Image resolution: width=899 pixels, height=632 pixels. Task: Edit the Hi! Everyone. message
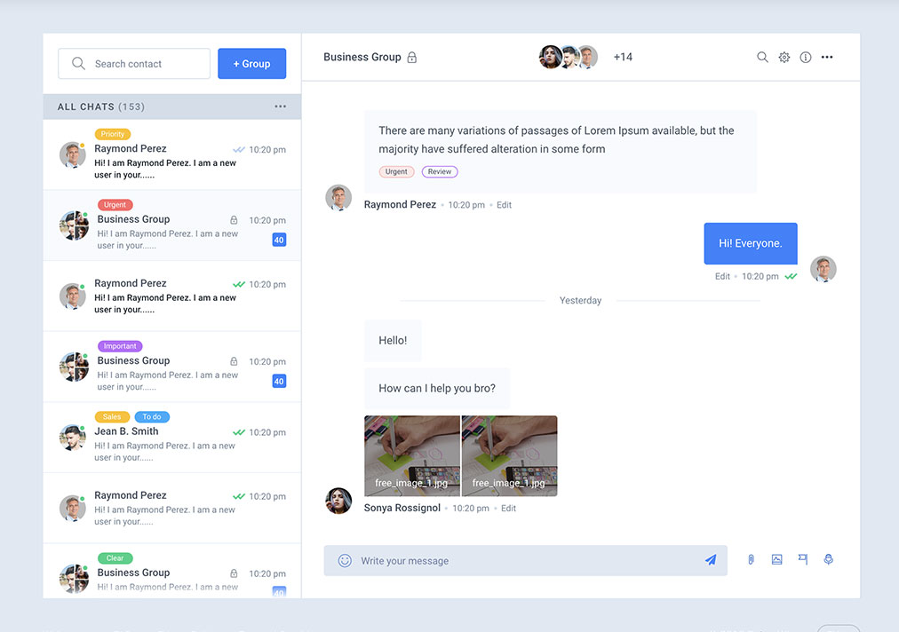pos(721,275)
